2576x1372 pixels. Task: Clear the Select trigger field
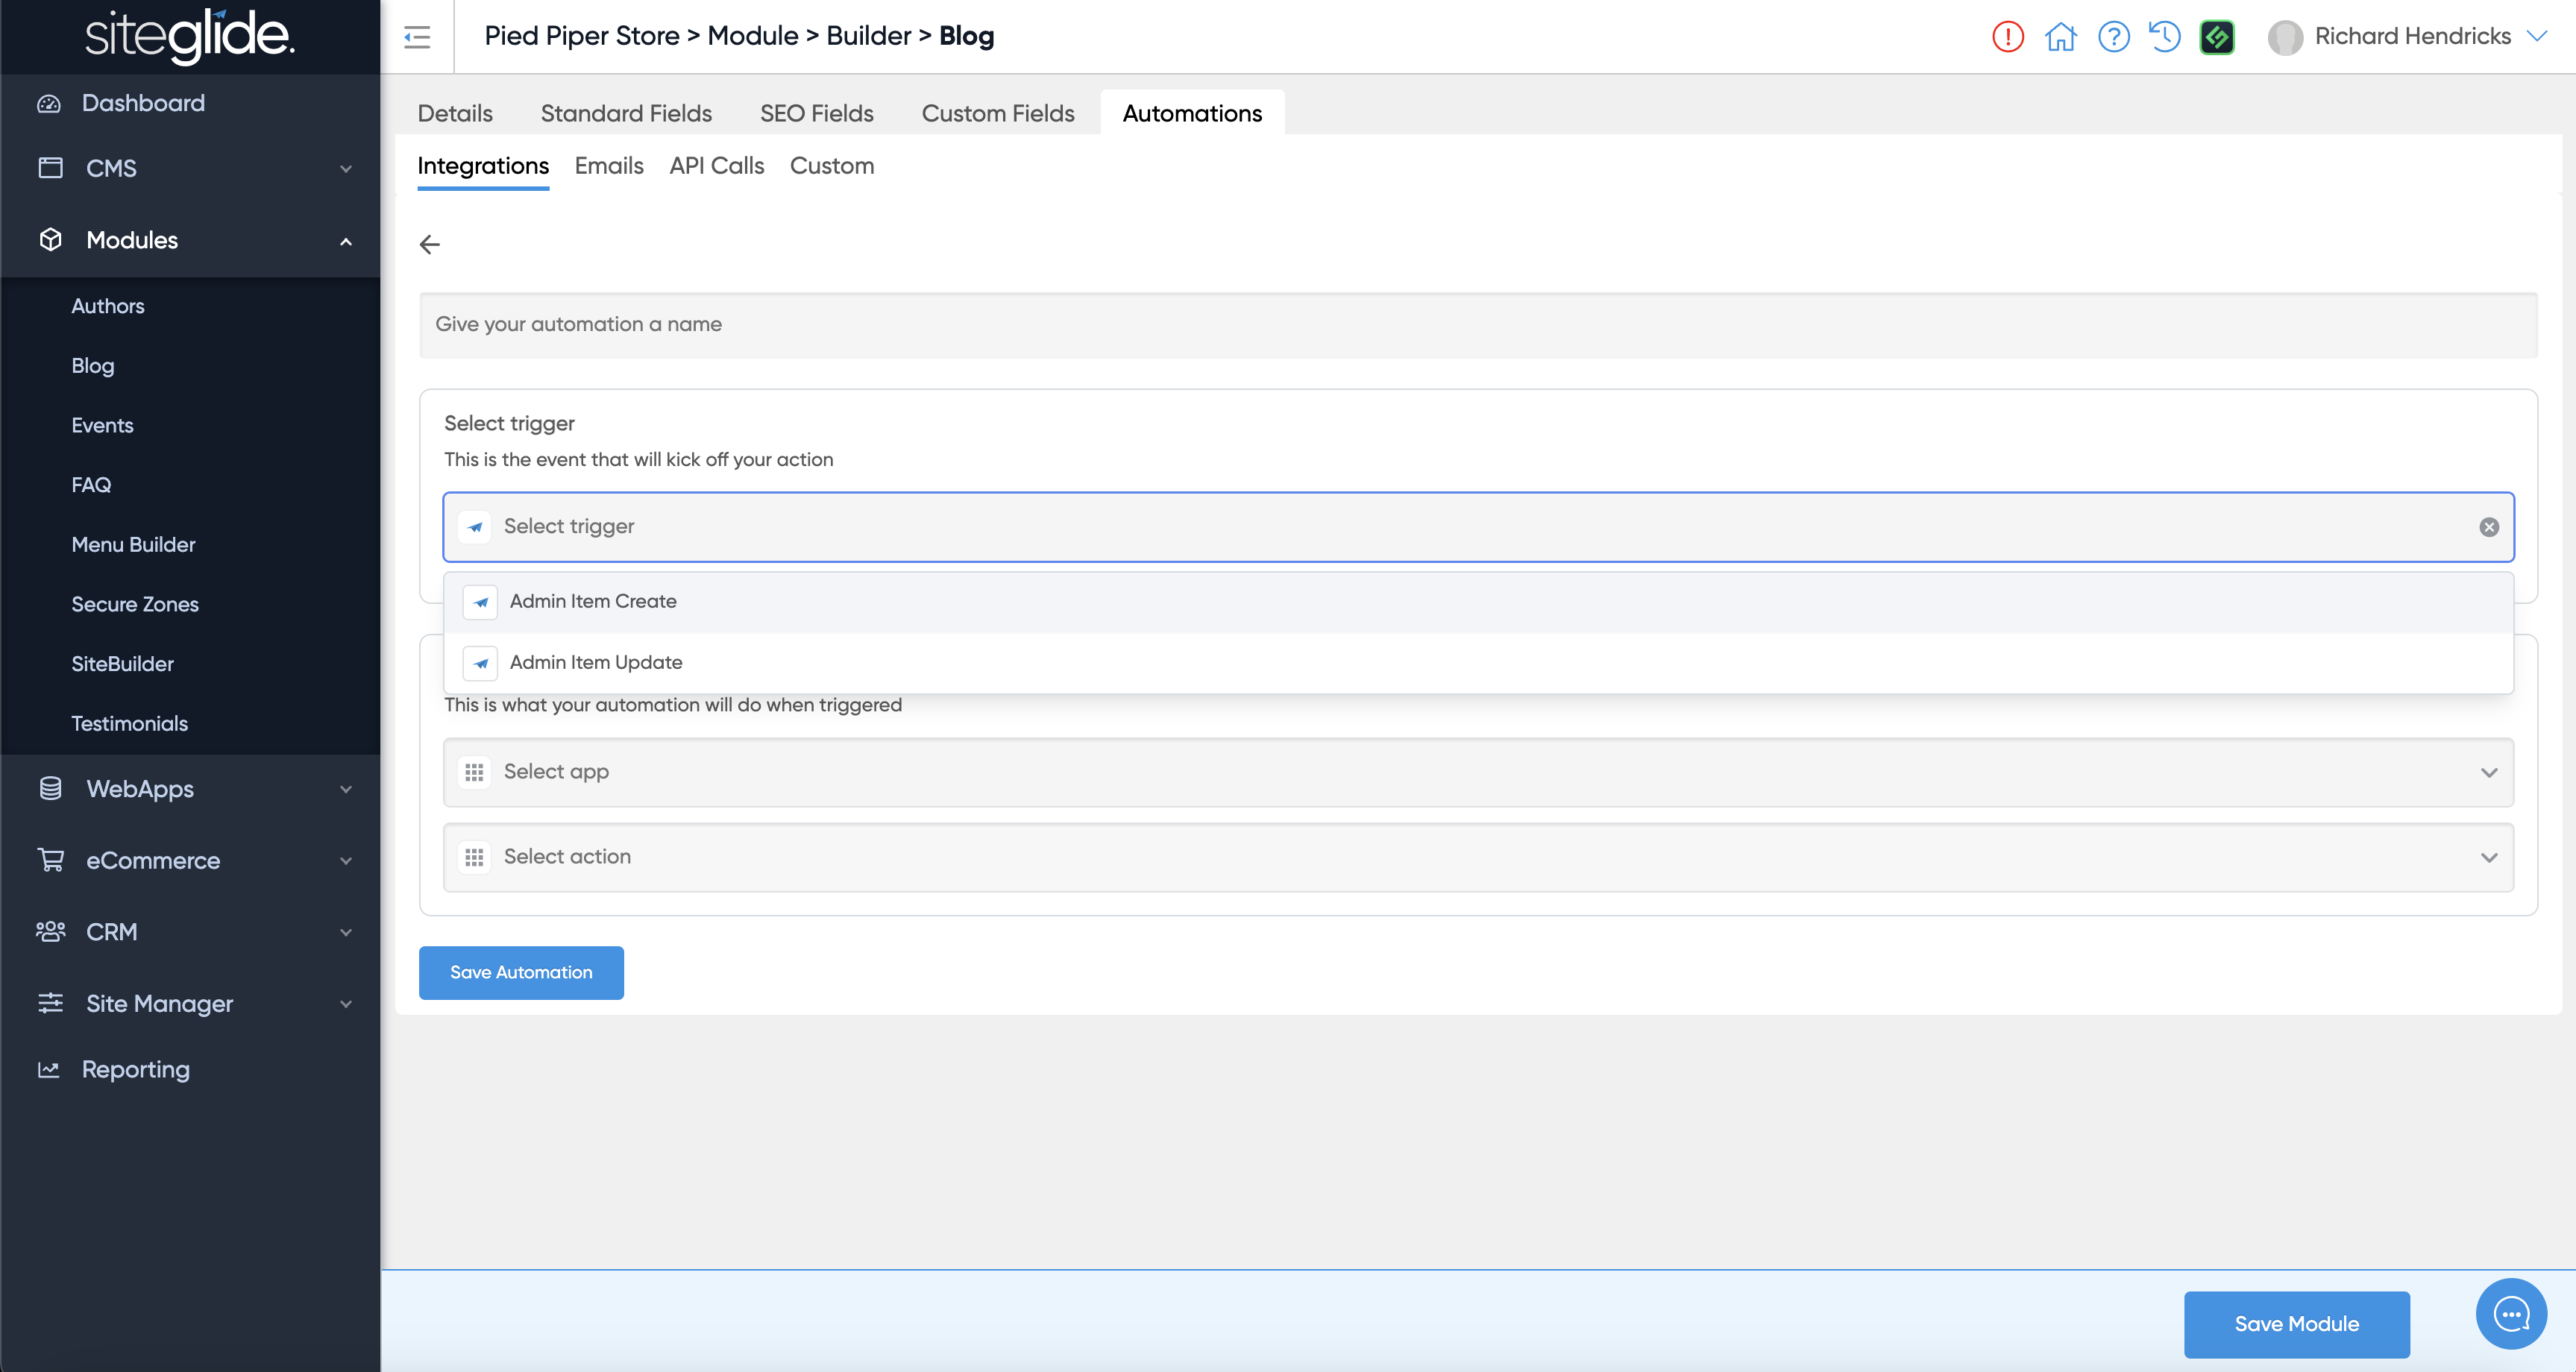point(2489,527)
